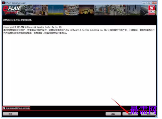162x119 pixels.
Task: Click the 取消 (Cancel) button
Action: coord(149,114)
